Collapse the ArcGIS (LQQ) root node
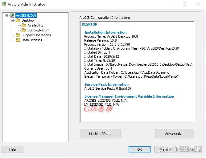 pyautogui.click(x=6, y=15)
